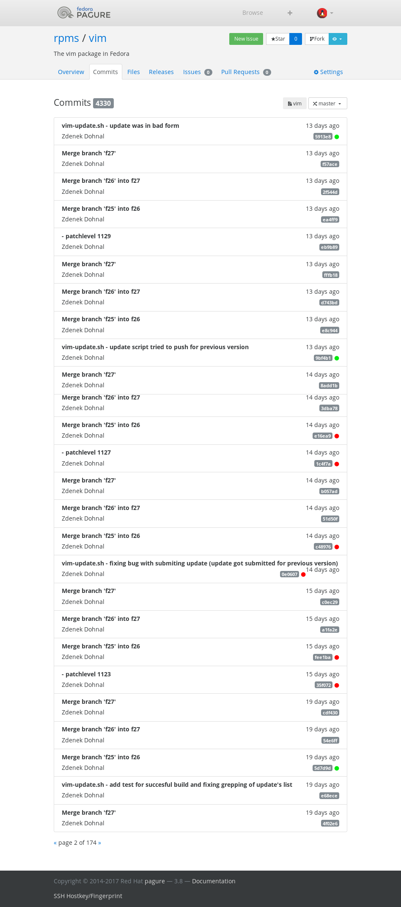Open the Pull Requests tab
This screenshot has height=907, width=401.
(x=246, y=72)
